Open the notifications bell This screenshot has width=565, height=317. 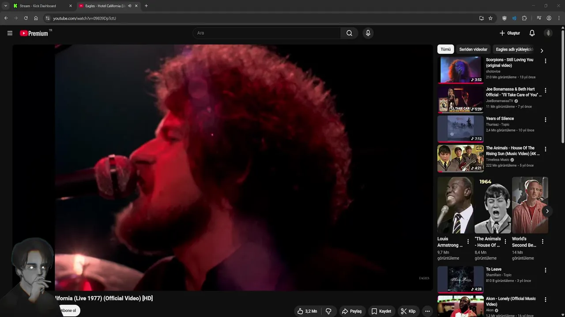click(532, 33)
